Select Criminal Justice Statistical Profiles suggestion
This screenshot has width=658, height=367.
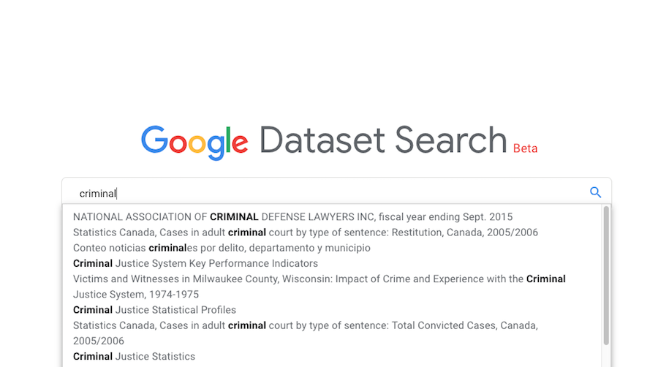(154, 310)
